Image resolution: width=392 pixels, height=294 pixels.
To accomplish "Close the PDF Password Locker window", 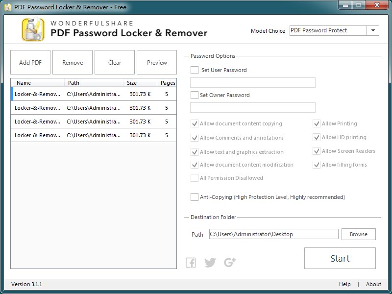I will 377,5.
